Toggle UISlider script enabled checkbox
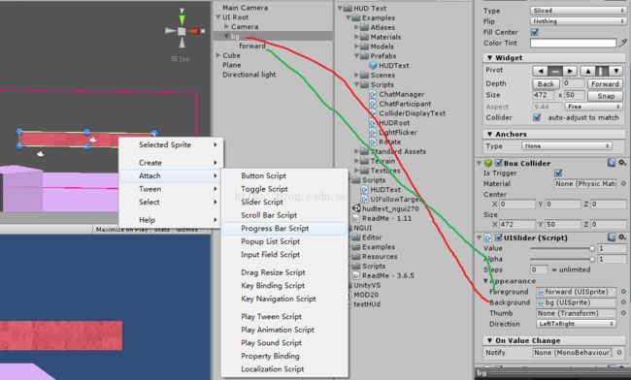Image resolution: width=631 pixels, height=380 pixels. pos(499,237)
